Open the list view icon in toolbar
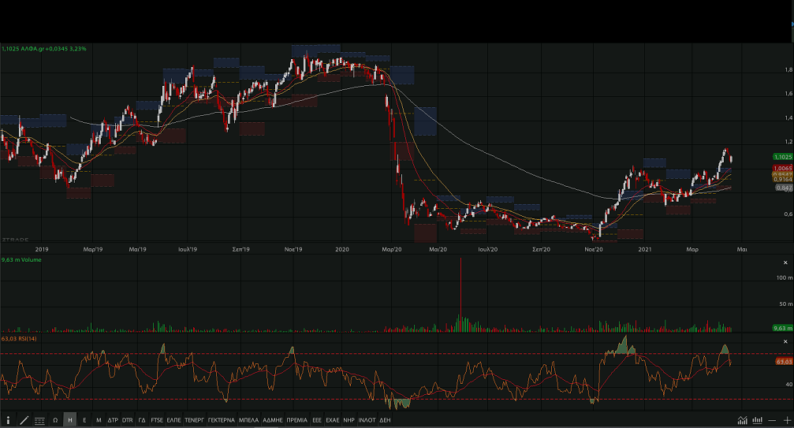This screenshot has width=794, height=428. (x=39, y=420)
